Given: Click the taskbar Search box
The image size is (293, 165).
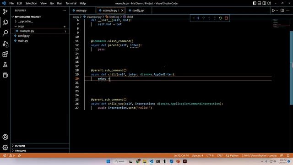Looking at the screenshot, I should (x=120, y=161).
